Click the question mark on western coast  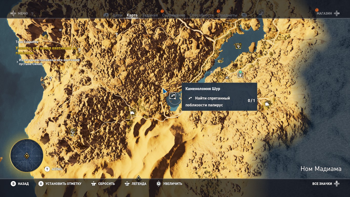pos(51,79)
